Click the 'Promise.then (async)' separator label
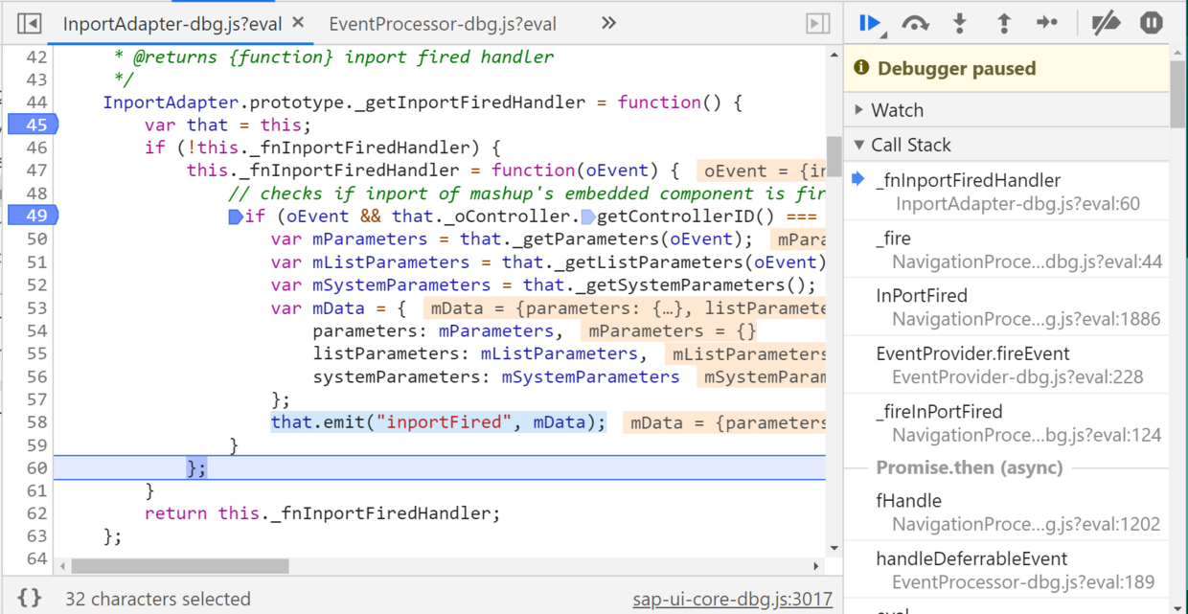Image resolution: width=1188 pixels, height=614 pixels. click(x=970, y=467)
